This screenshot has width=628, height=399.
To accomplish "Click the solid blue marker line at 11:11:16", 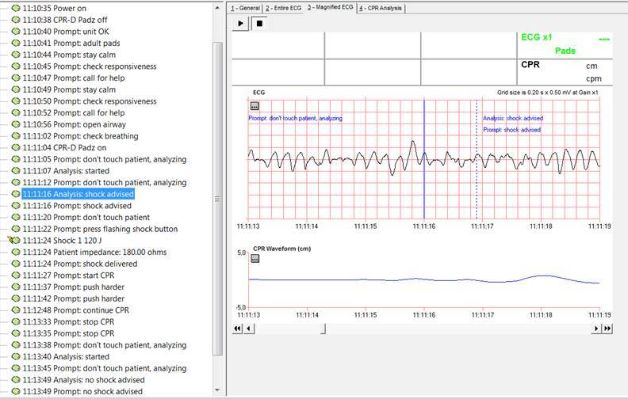I will [x=424, y=160].
